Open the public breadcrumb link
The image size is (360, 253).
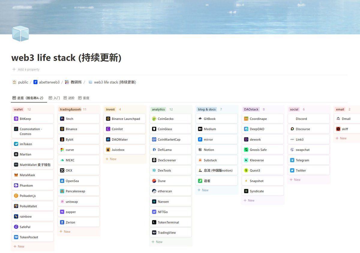[x=20, y=82]
